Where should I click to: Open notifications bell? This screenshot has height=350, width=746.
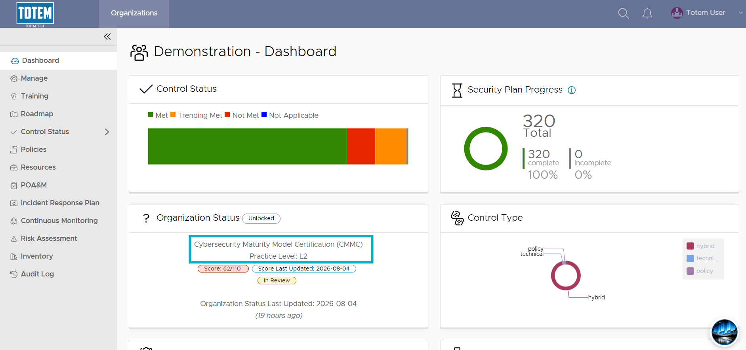pos(647,13)
